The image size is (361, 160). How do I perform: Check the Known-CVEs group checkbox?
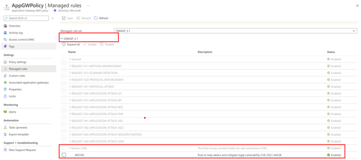pyautogui.click(x=64, y=148)
